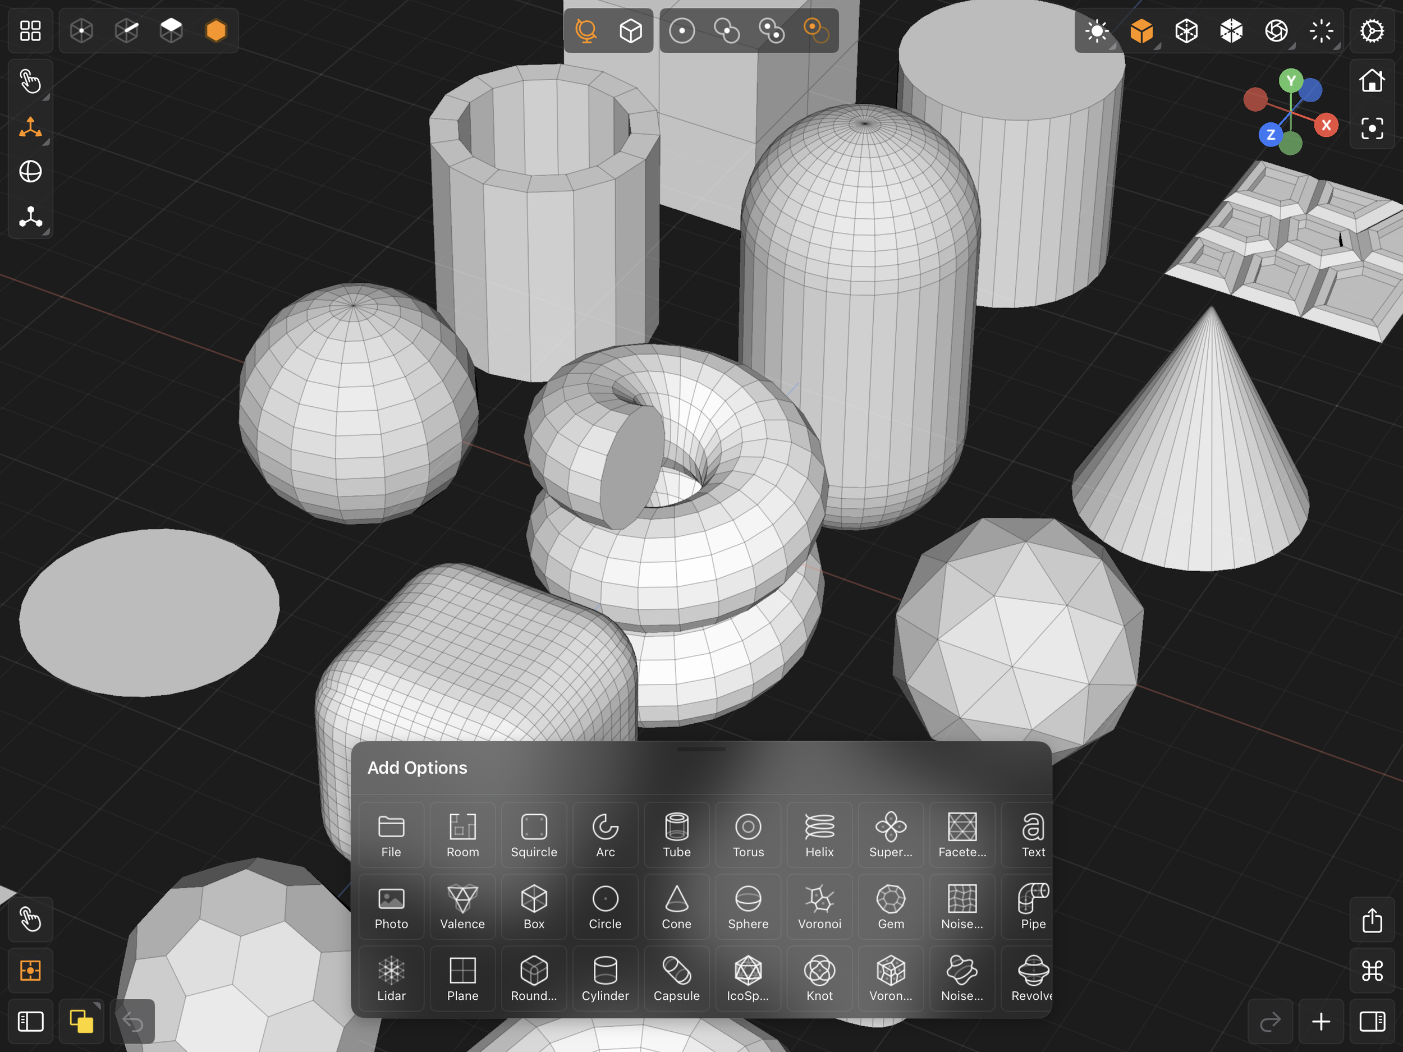Image resolution: width=1403 pixels, height=1052 pixels.
Task: Insert a Squircle shape
Action: pos(533,834)
